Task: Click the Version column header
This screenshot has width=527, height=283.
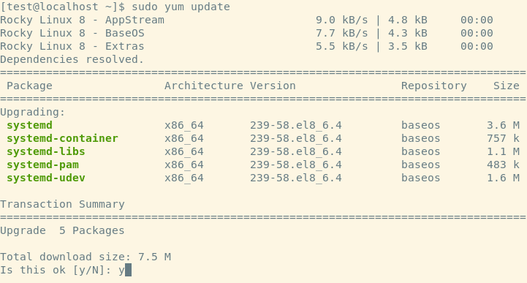Action: click(273, 86)
